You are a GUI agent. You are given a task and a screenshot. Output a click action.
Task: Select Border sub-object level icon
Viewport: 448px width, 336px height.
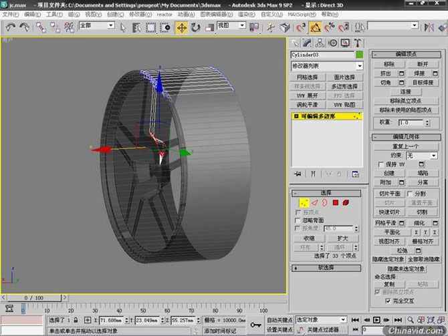pos(324,203)
